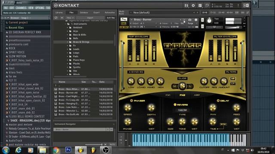Click the Instr Nav button in browser

111,18
